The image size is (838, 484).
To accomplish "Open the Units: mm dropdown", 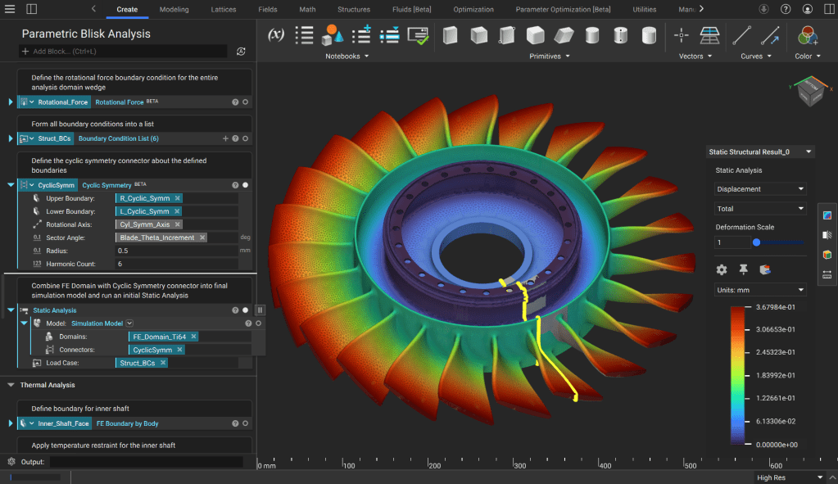I will (x=760, y=290).
